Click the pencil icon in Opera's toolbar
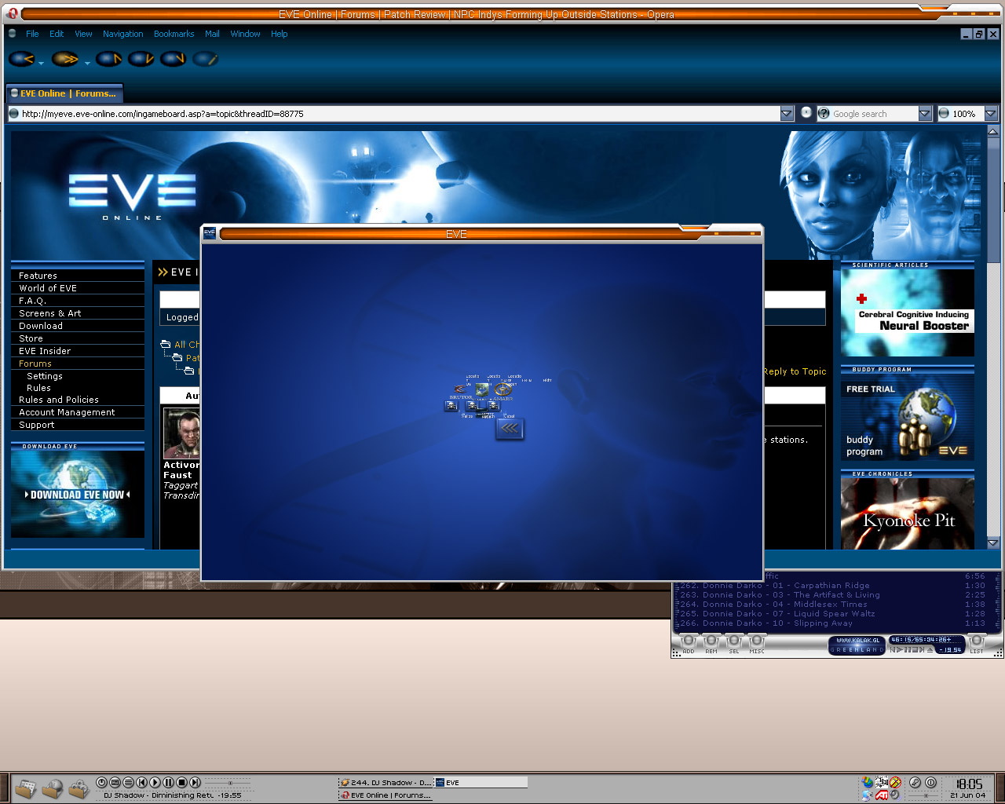Image resolution: width=1005 pixels, height=804 pixels. pyautogui.click(x=204, y=59)
